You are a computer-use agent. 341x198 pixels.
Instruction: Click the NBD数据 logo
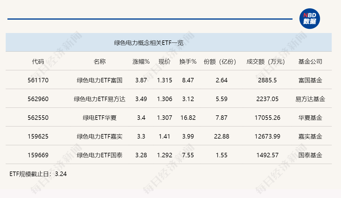[309, 18]
